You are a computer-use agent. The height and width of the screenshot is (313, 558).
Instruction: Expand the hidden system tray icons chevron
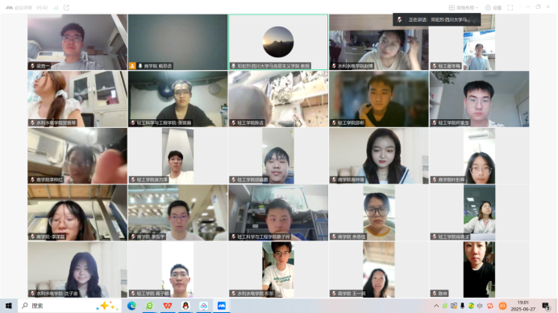click(436, 306)
